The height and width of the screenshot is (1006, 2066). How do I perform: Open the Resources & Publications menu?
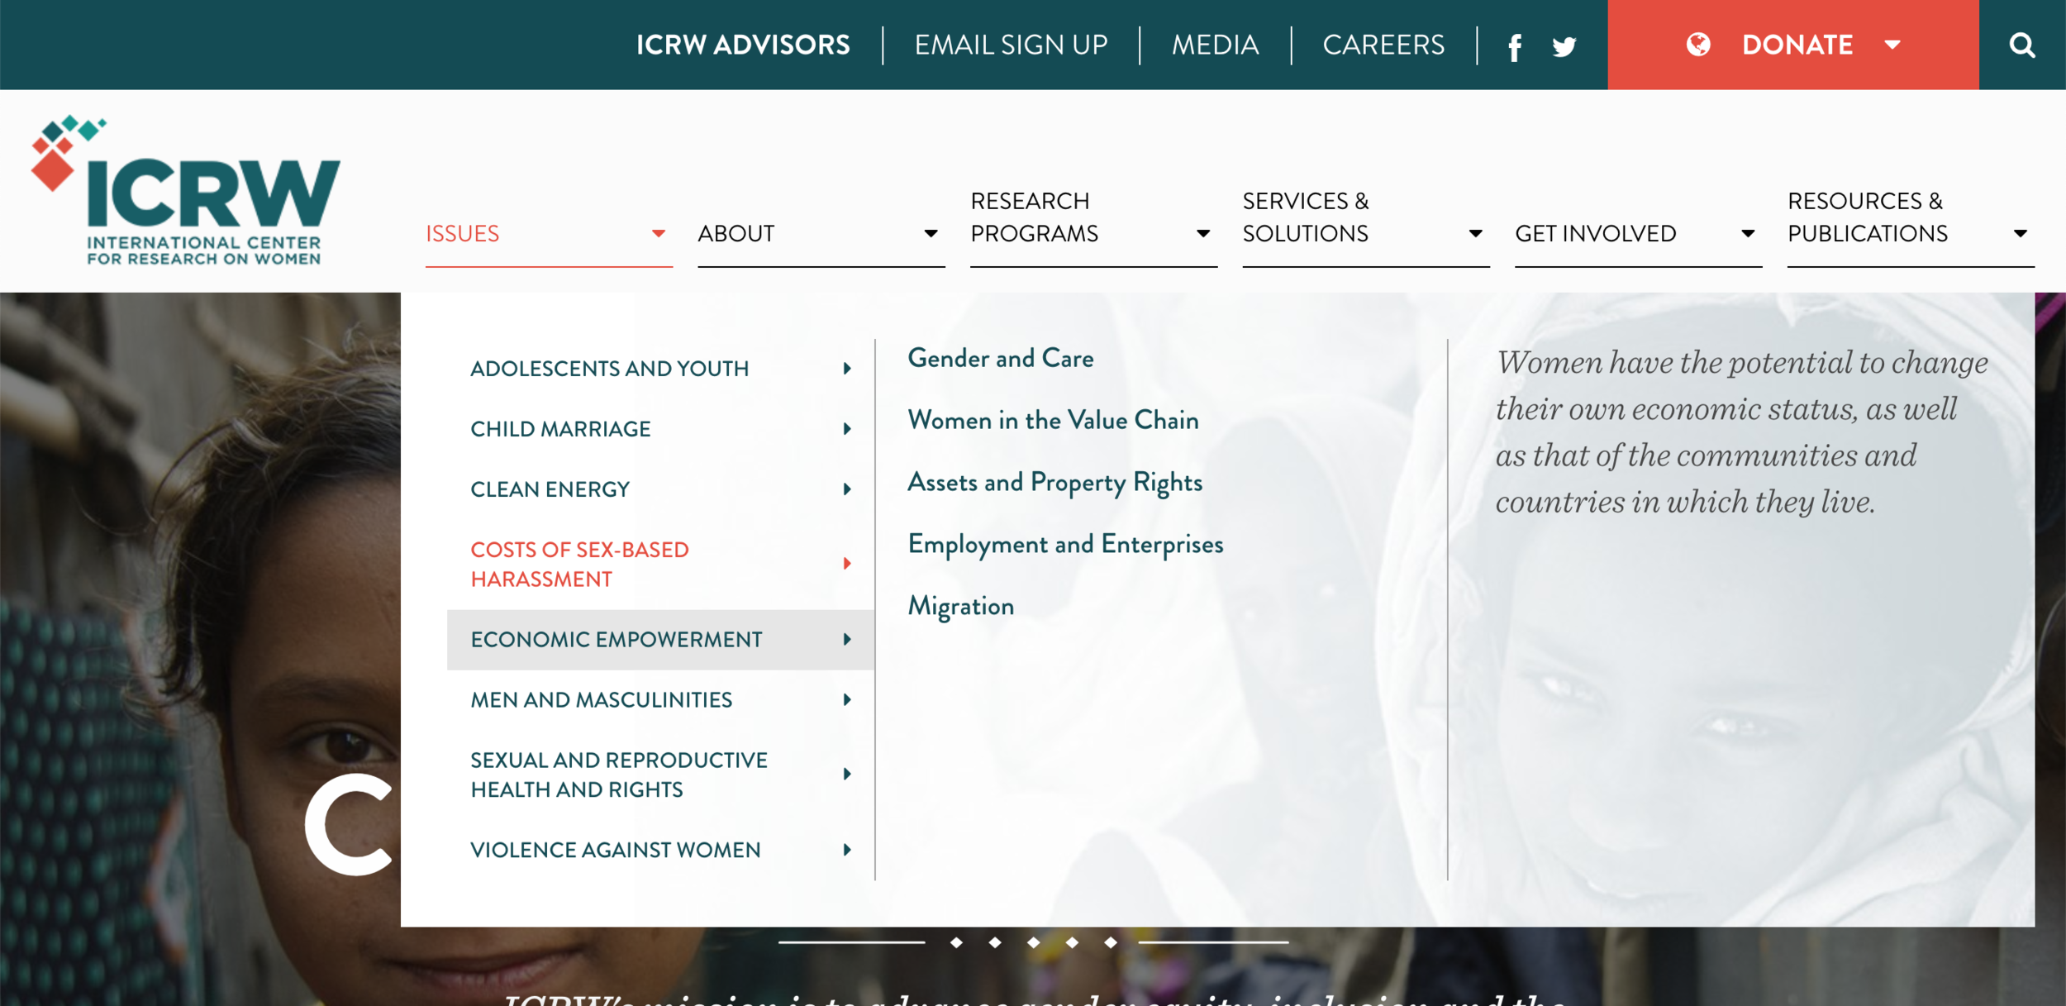click(x=1868, y=217)
